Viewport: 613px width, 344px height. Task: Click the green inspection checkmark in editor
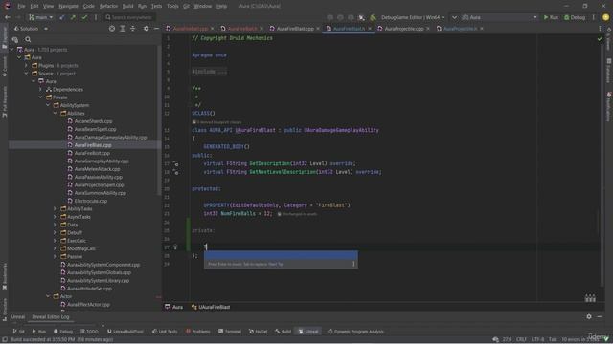tap(600, 38)
